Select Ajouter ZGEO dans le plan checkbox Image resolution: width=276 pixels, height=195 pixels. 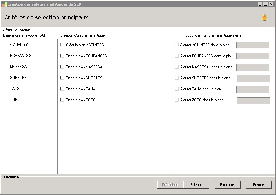pos(177,100)
